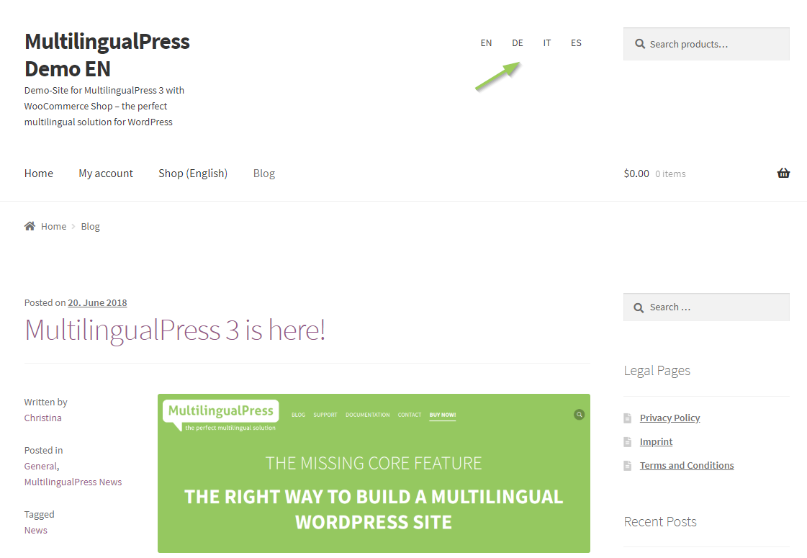Open the 20. June 2018 date link
This screenshot has width=807, height=558.
pyautogui.click(x=97, y=302)
